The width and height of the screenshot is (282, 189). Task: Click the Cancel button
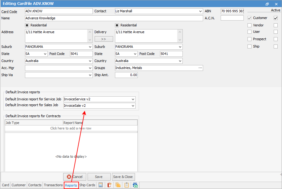pyautogui.click(x=75, y=177)
